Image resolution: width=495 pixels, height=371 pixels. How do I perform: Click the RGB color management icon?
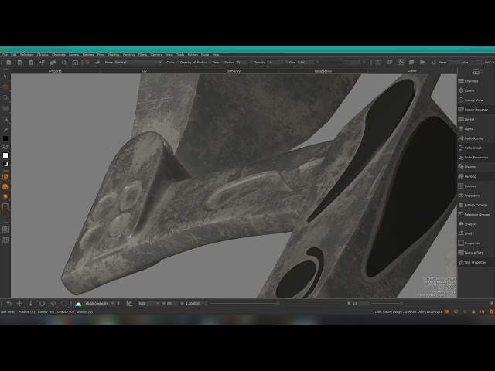(x=78, y=304)
